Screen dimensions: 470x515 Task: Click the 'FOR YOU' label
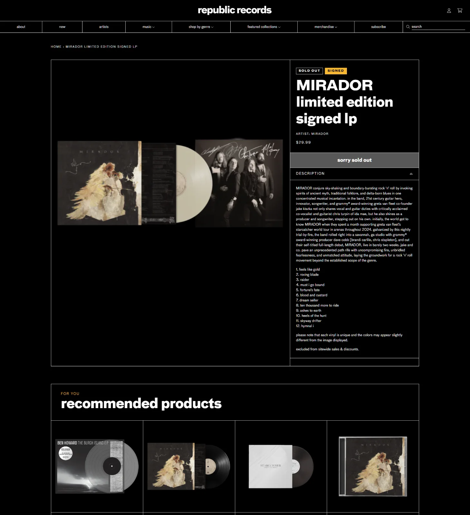click(x=70, y=394)
